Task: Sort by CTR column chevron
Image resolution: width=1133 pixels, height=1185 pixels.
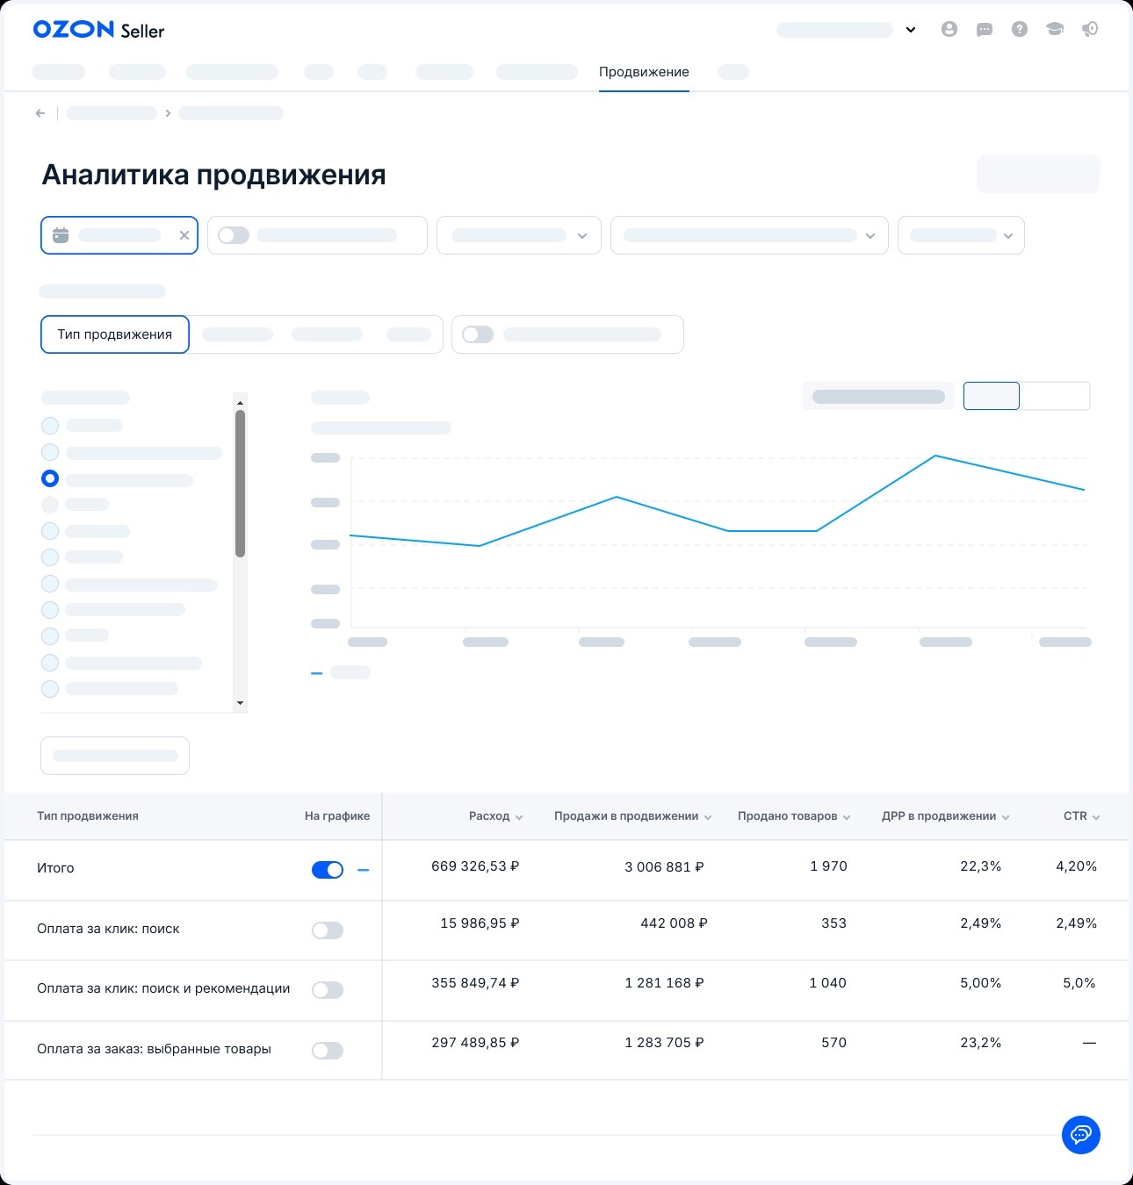Action: point(1096,817)
